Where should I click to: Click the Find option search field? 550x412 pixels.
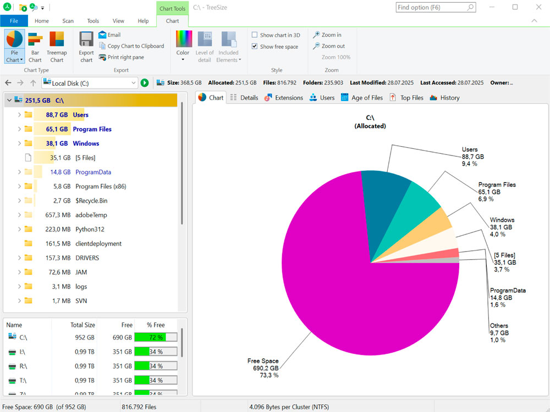click(x=436, y=7)
